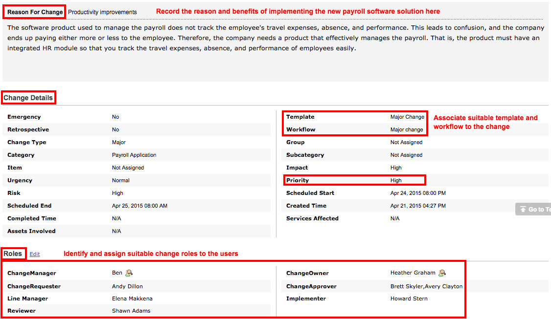Viewport: 551px width, 319px height.
Task: Click the Reviewer role label
Action: pyautogui.click(x=22, y=311)
